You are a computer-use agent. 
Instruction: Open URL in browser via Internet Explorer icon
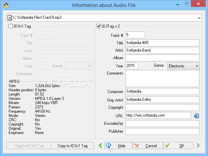coord(196,116)
